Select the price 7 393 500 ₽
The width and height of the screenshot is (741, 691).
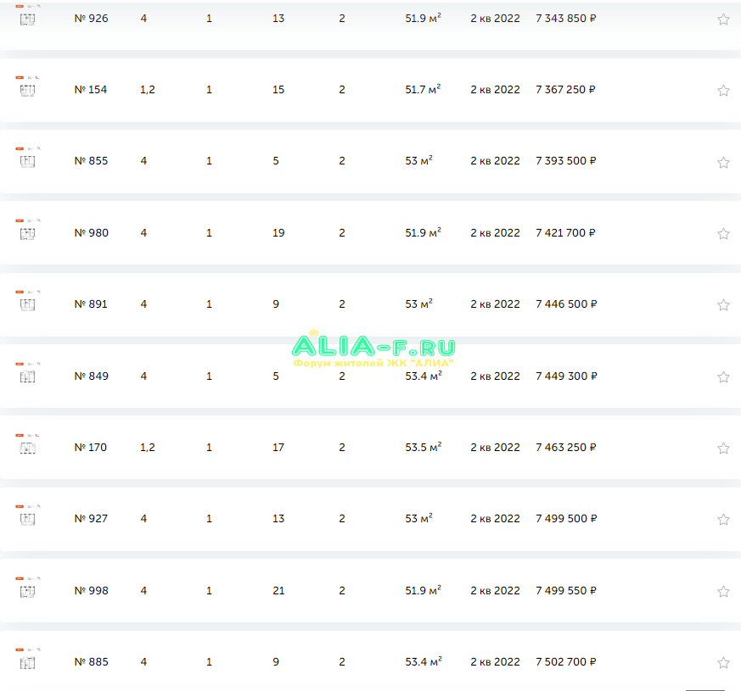[x=565, y=161]
